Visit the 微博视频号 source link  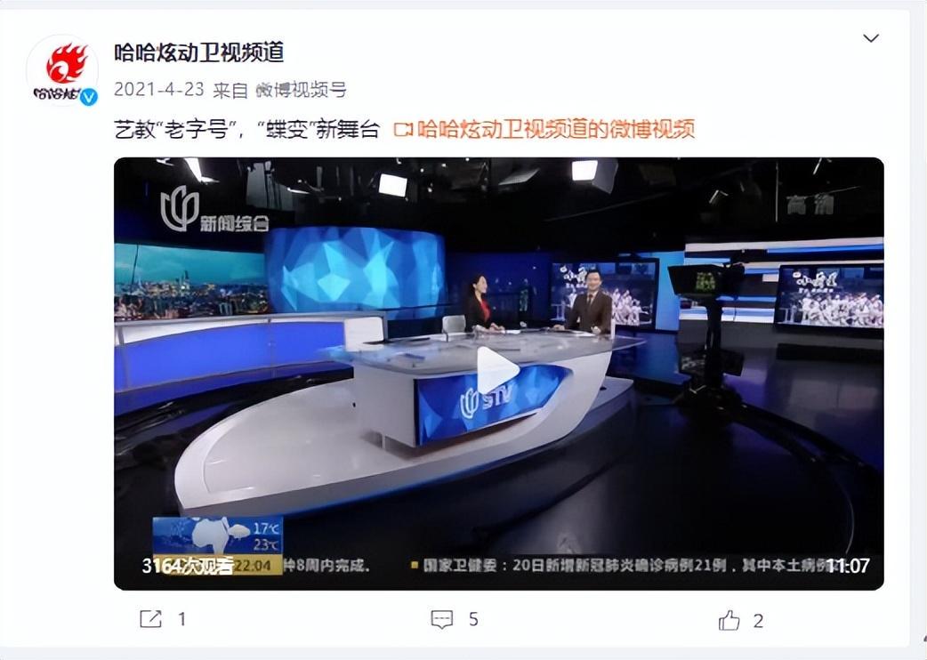pyautogui.click(x=301, y=90)
